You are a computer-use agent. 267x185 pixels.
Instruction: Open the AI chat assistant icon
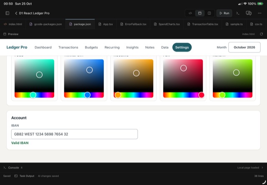(x=249, y=13)
